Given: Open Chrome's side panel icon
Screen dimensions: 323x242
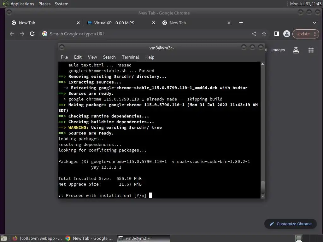Looking at the screenshot, I should [276, 34].
